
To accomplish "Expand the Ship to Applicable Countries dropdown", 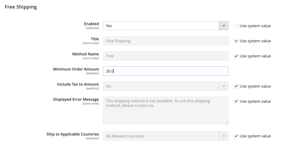I will coord(166,136).
